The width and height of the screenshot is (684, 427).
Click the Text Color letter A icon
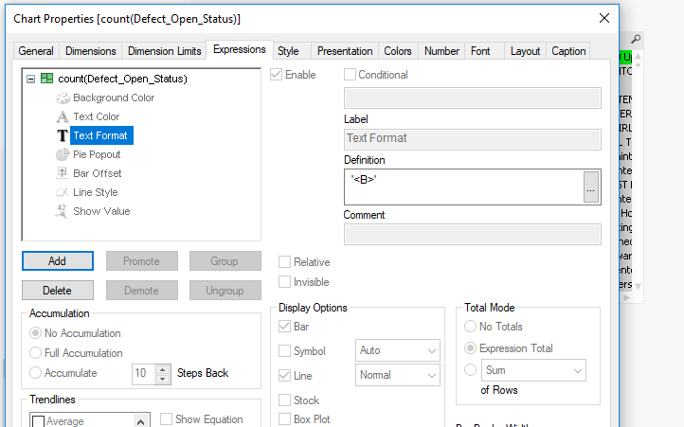[63, 116]
